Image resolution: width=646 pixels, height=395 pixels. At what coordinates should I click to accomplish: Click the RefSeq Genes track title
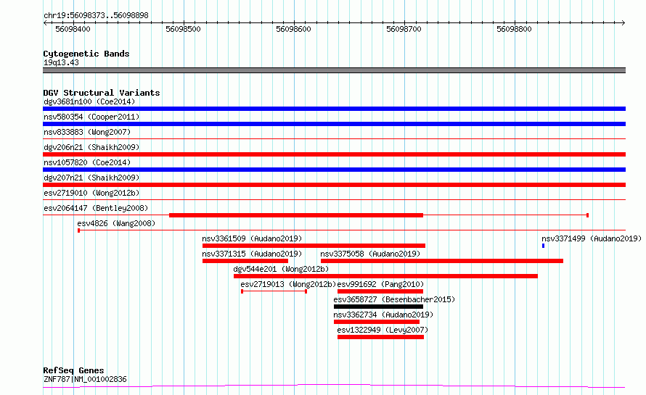pyautogui.click(x=73, y=371)
